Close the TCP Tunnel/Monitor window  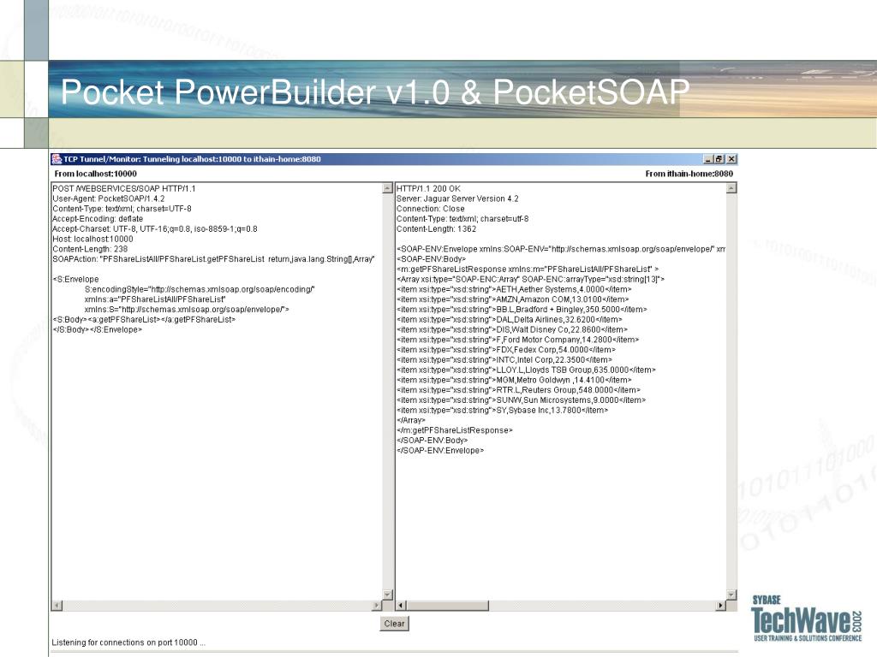coord(731,159)
